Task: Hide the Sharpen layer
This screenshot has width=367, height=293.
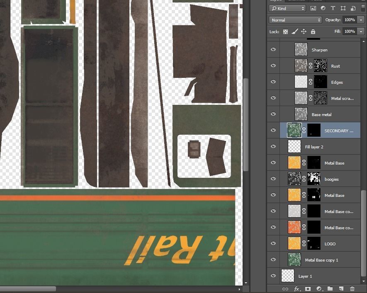Action: click(273, 49)
